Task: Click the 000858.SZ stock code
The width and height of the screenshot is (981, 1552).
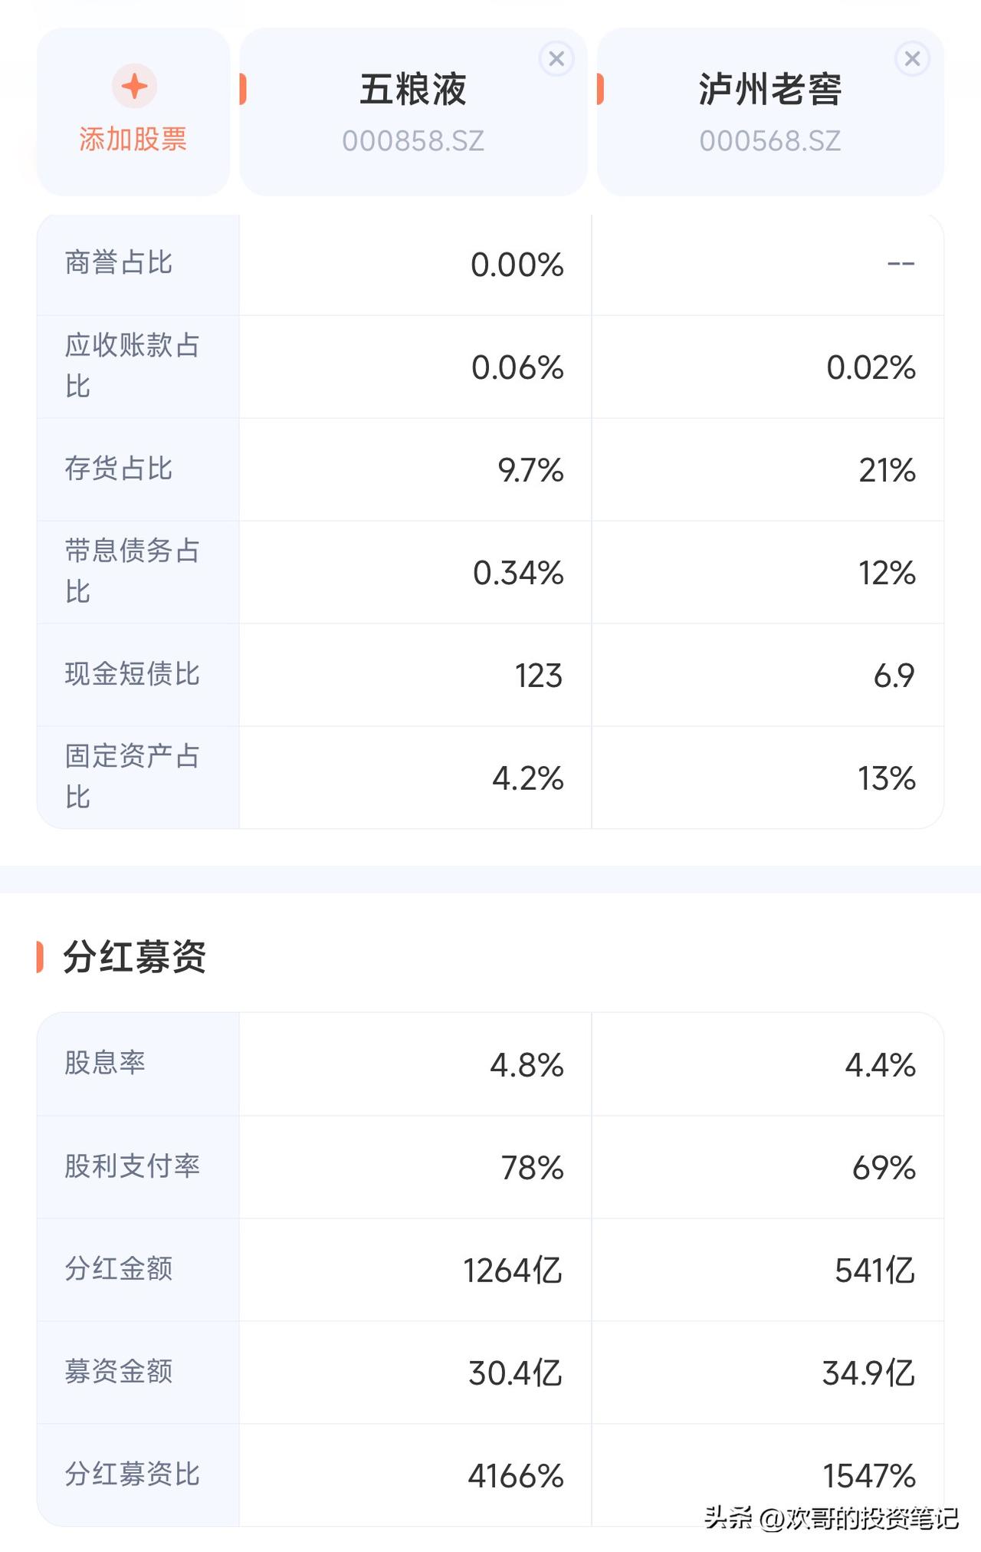Action: pyautogui.click(x=413, y=141)
